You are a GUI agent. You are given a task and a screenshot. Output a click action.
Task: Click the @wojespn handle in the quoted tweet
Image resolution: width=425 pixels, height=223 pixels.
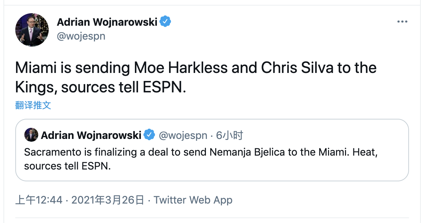(x=183, y=135)
